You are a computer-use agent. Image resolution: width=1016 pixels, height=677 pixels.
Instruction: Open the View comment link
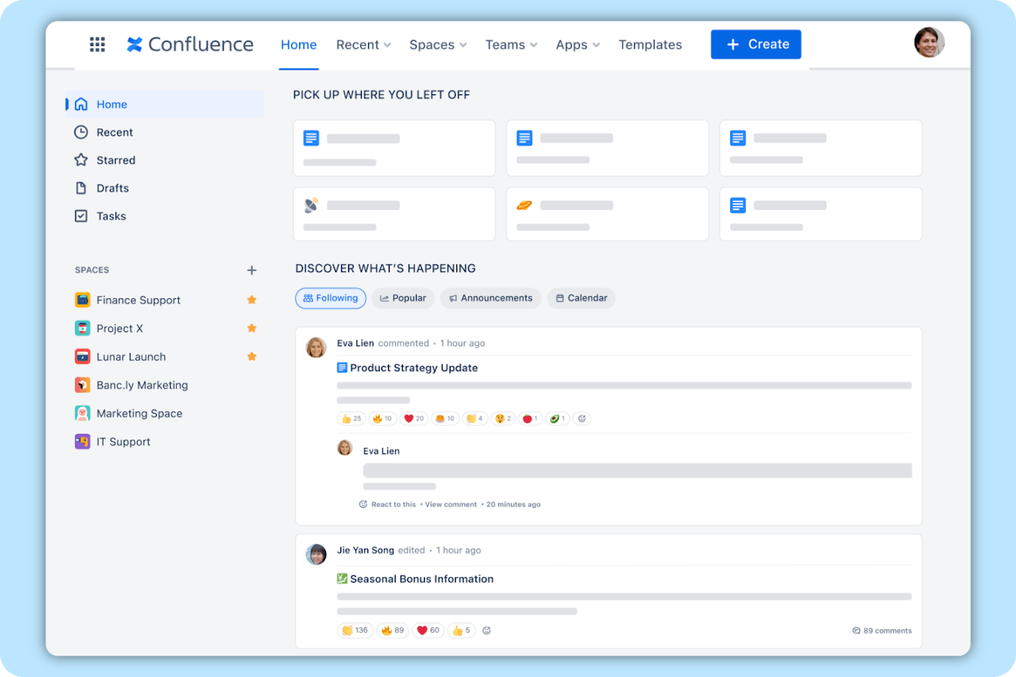451,505
